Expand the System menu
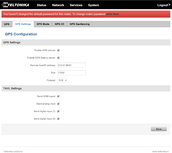Viewport: 172px width, 153px height. [94, 5]
